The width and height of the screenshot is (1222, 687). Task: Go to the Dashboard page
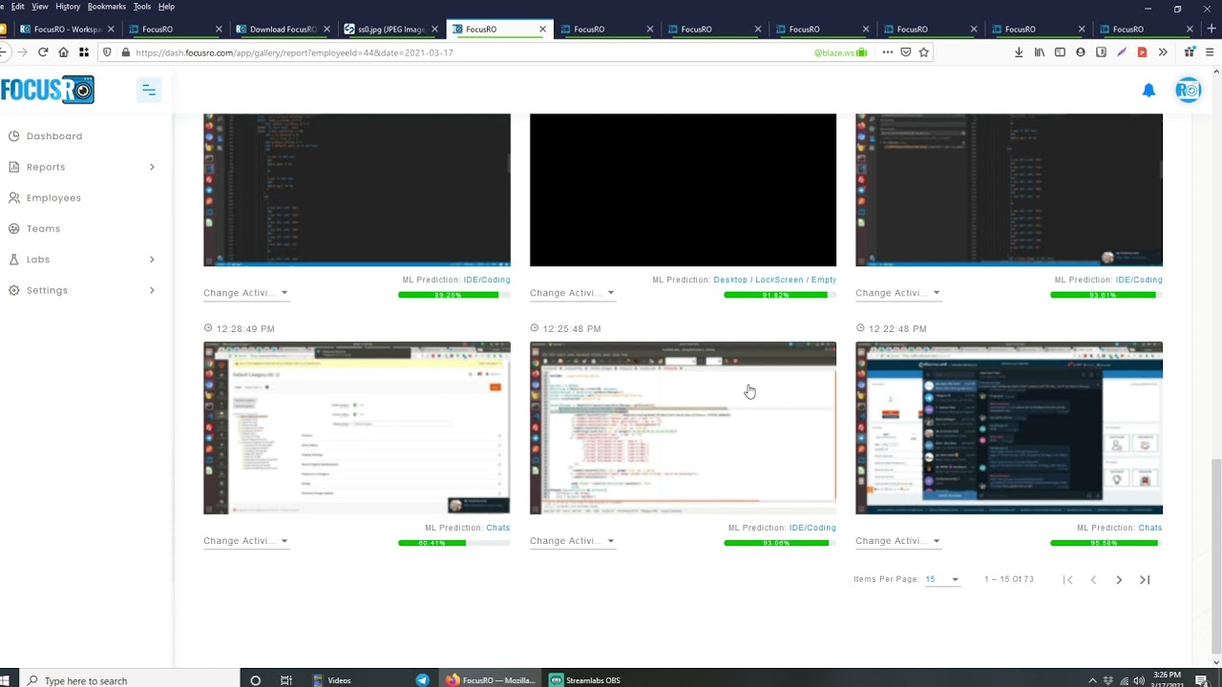(54, 136)
